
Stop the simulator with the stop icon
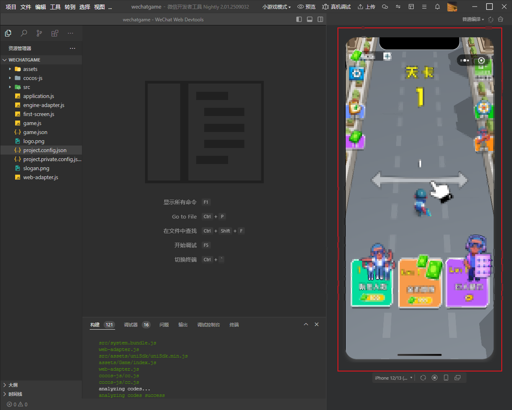pos(435,378)
